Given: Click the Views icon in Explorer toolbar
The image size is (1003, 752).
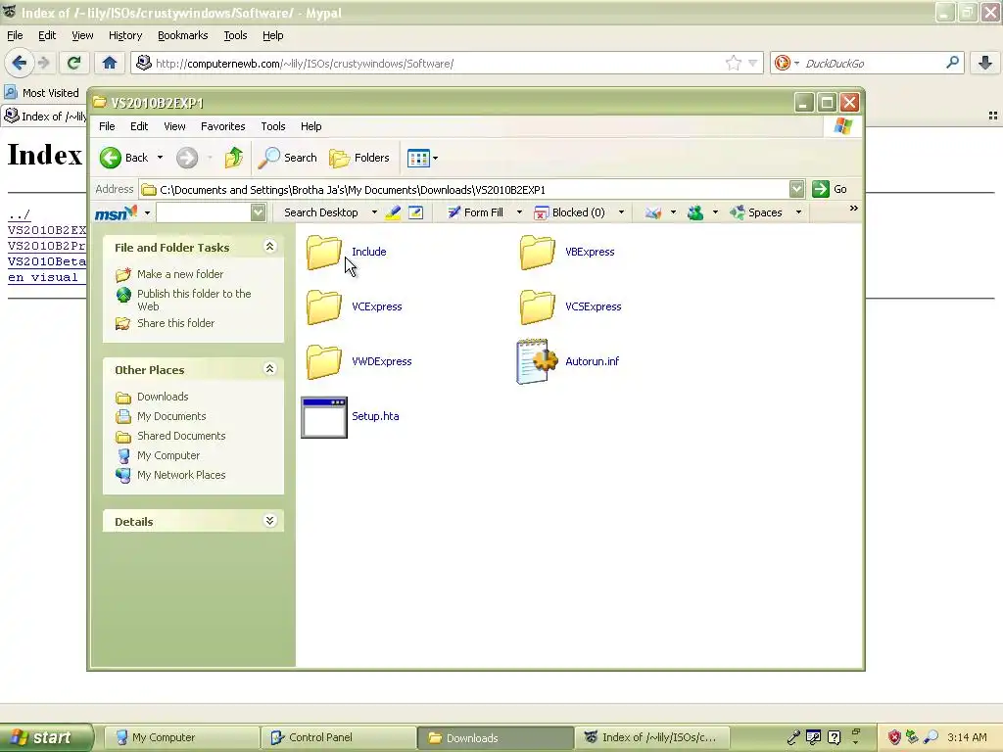Looking at the screenshot, I should click(x=418, y=158).
